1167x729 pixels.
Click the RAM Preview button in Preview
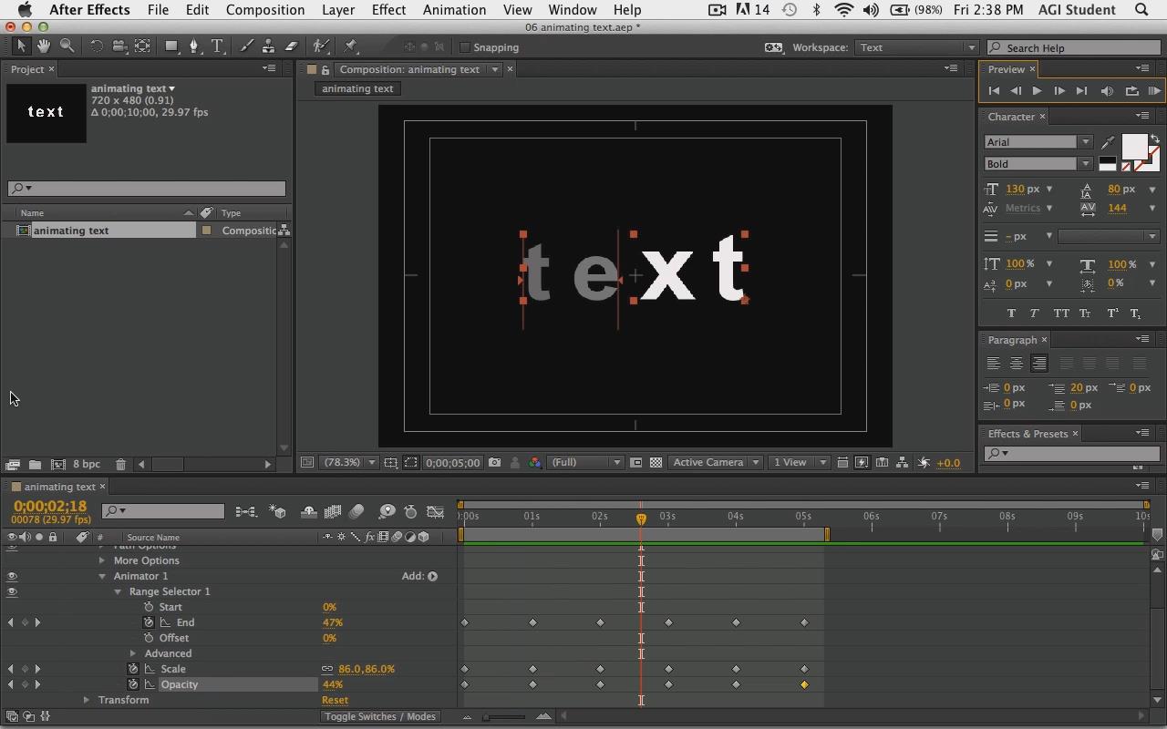coord(1153,91)
